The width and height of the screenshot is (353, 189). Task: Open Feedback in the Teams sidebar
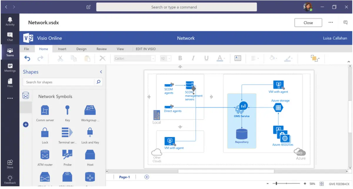point(10,180)
